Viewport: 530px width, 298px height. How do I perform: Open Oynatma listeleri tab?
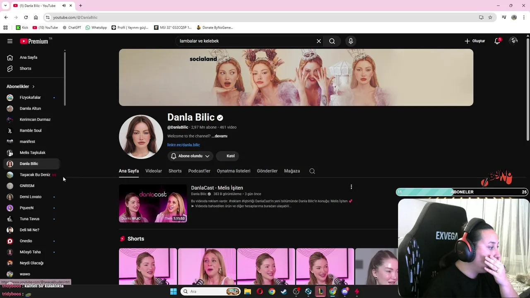234,171
